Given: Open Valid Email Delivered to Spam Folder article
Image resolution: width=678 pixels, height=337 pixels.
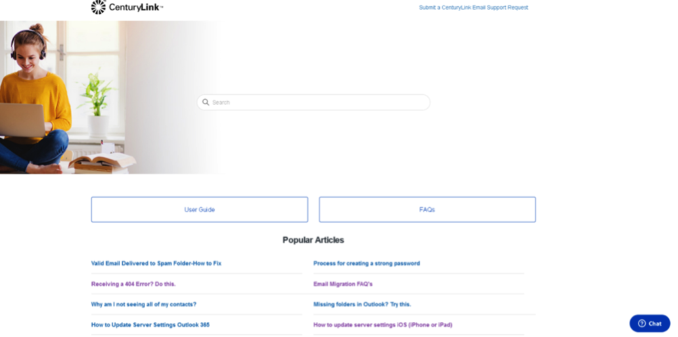Looking at the screenshot, I should (x=156, y=263).
